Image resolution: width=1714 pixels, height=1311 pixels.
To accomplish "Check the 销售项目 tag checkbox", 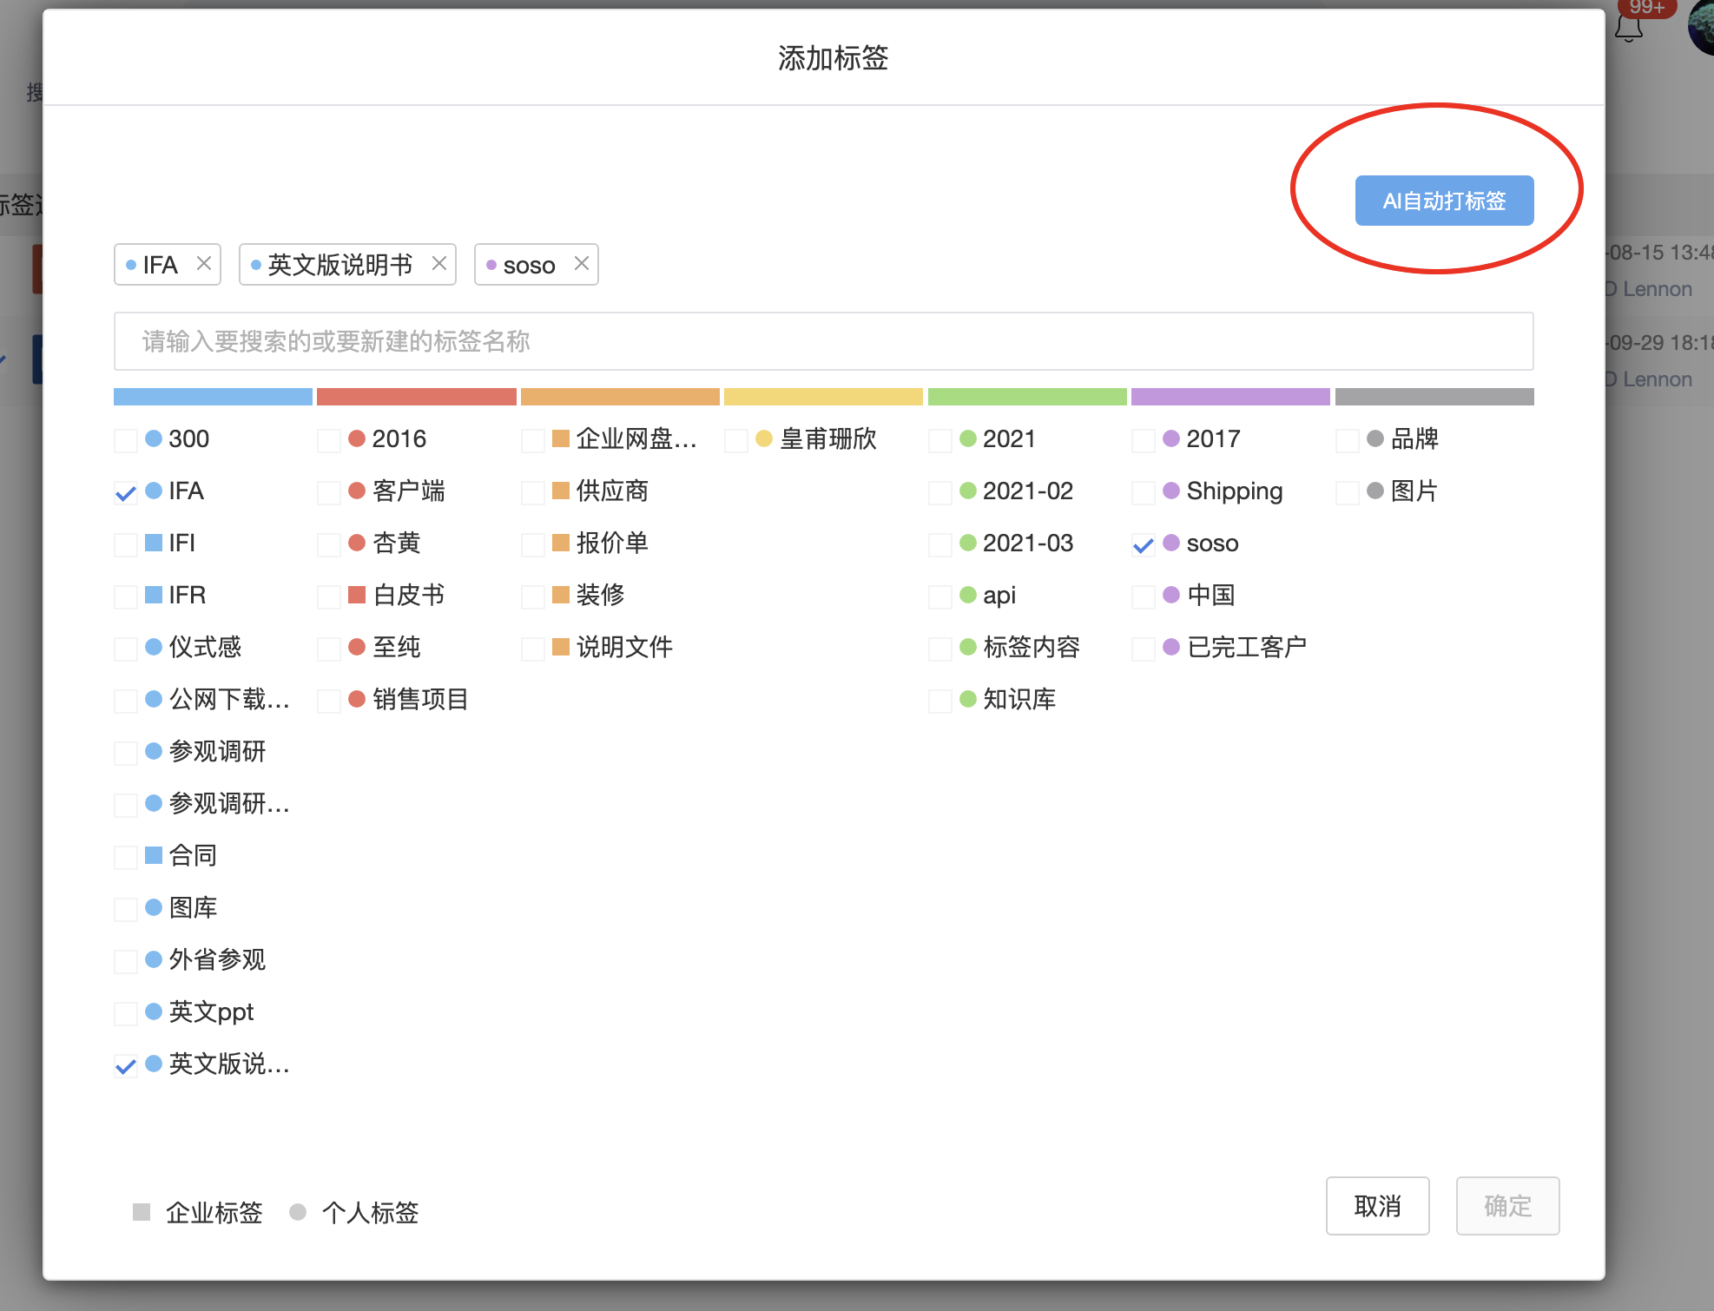I will point(329,701).
